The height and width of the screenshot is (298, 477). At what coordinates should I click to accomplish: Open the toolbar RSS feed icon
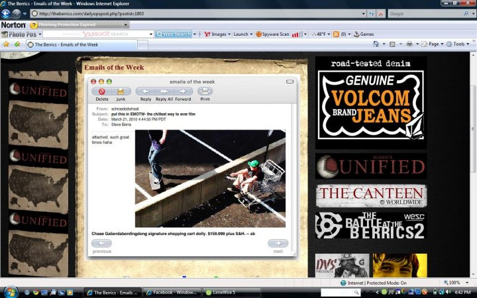(x=336, y=34)
